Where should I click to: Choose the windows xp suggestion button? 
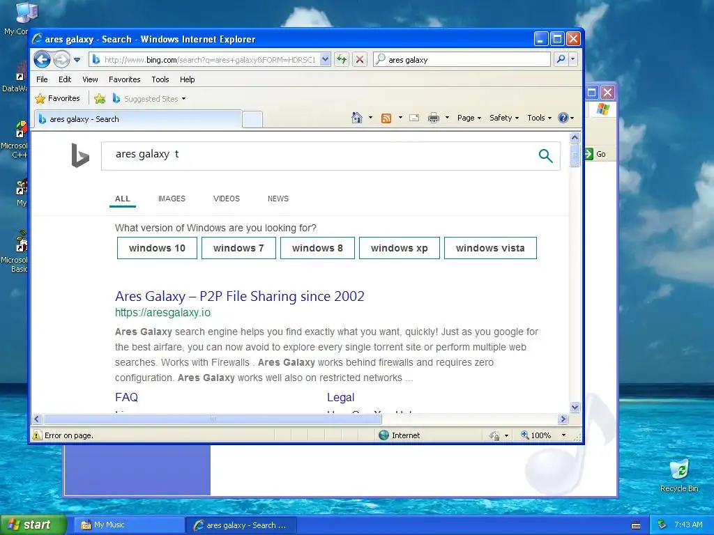point(400,248)
